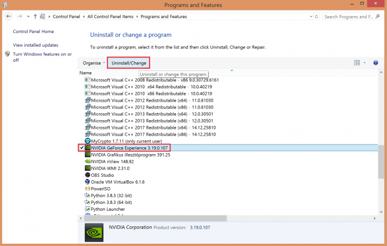Select NVIDIA nView 148.92 text
The height and width of the screenshot is (246, 387).
112,161
